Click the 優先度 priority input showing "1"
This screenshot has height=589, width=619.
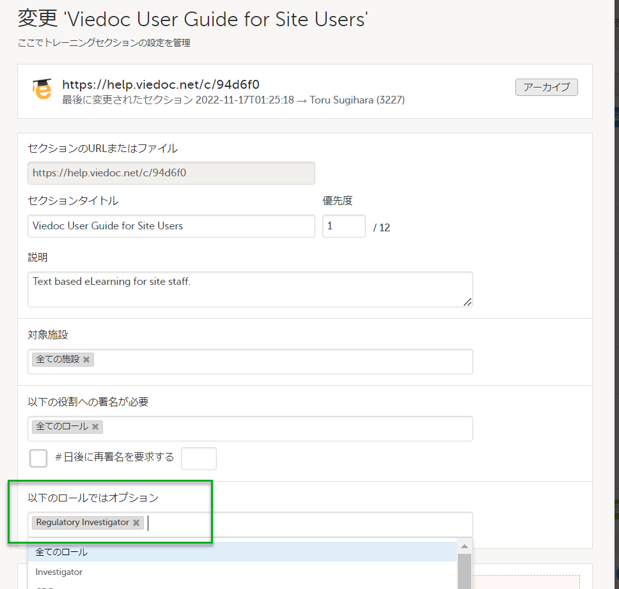[x=343, y=226]
